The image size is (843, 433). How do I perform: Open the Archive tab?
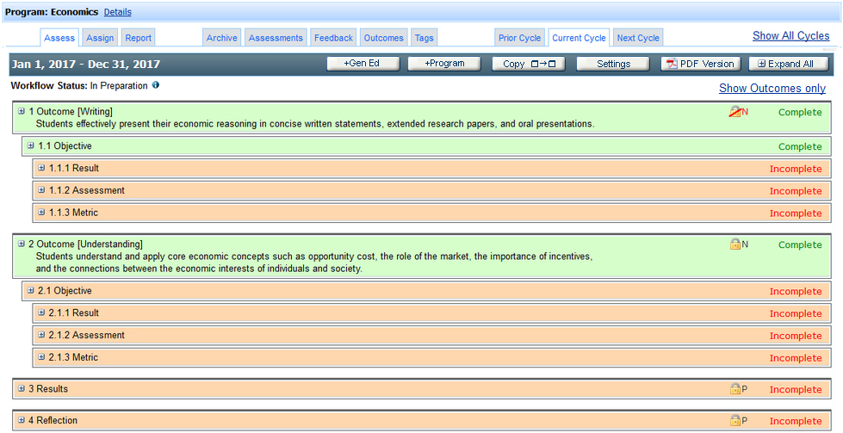click(221, 38)
